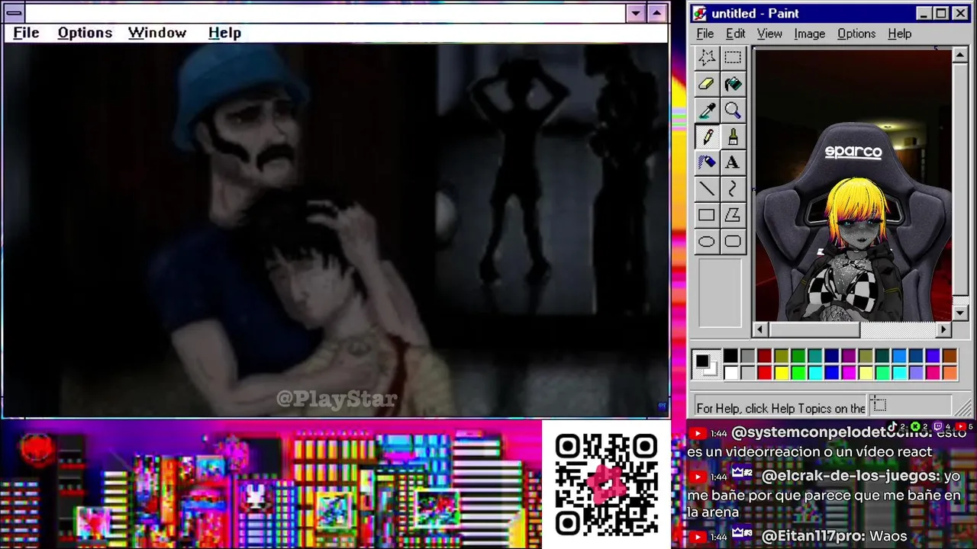Choose the Ellipse shape tool in Paint
Viewport: 977px width, 549px height.
point(707,242)
